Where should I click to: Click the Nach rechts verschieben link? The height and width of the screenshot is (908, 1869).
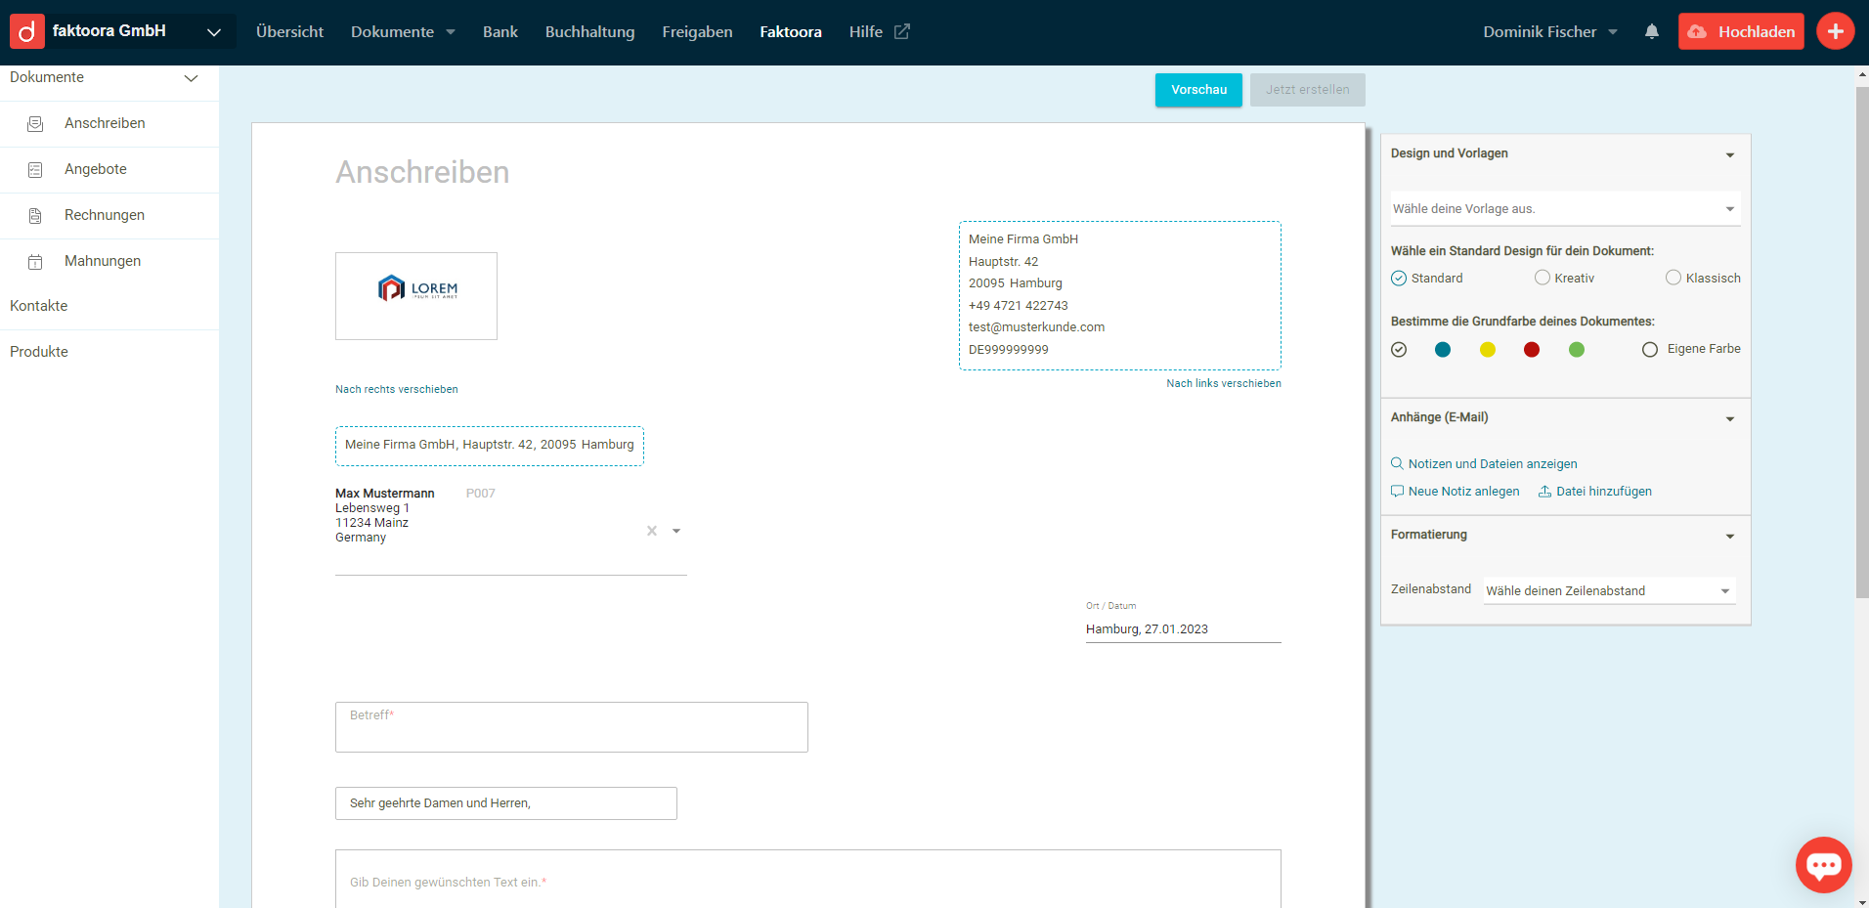point(396,389)
